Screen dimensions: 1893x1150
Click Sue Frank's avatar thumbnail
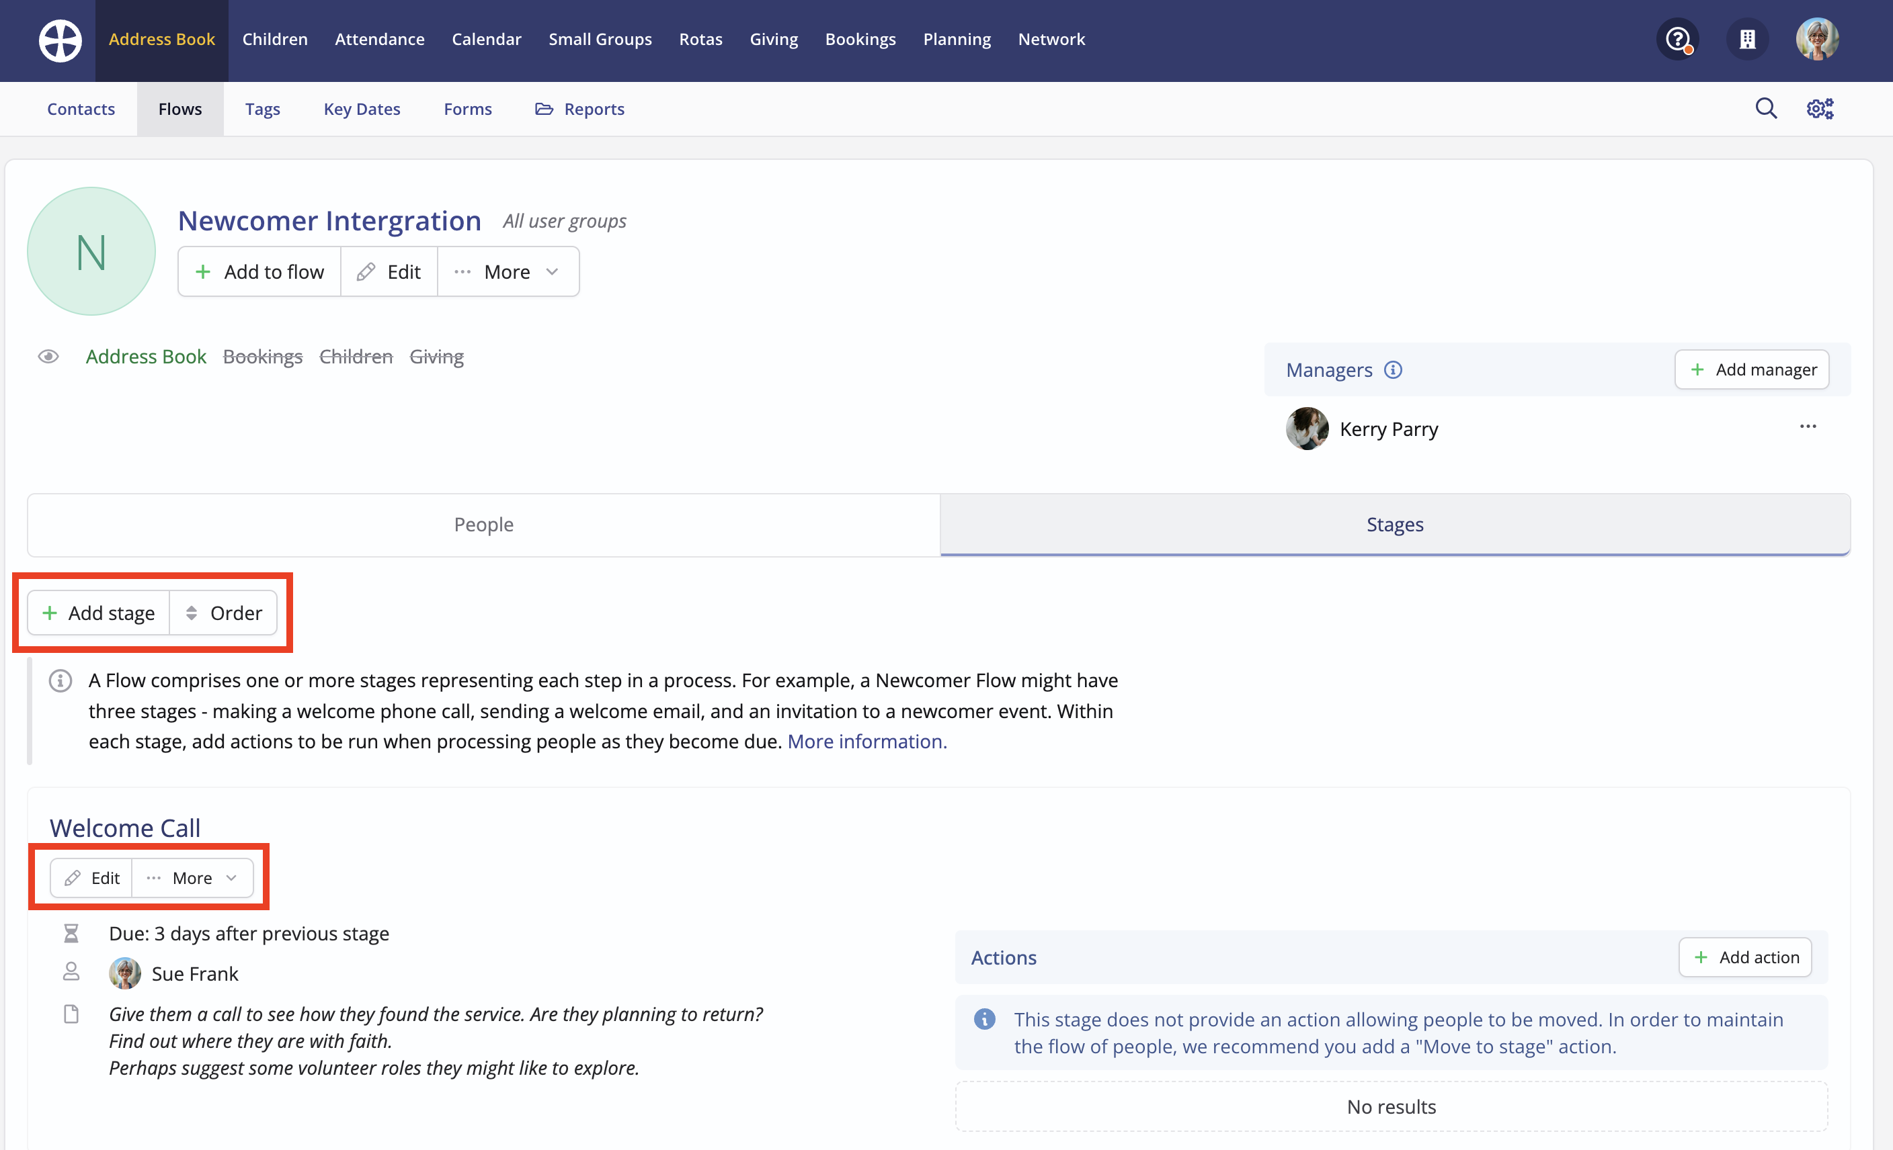tap(124, 973)
